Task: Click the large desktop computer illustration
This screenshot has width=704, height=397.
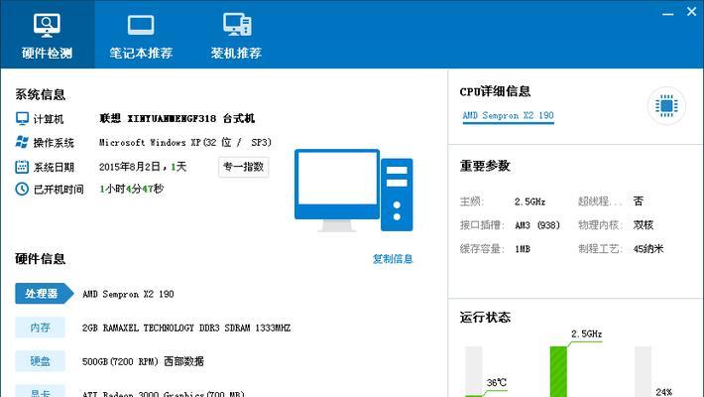Action: point(353,191)
